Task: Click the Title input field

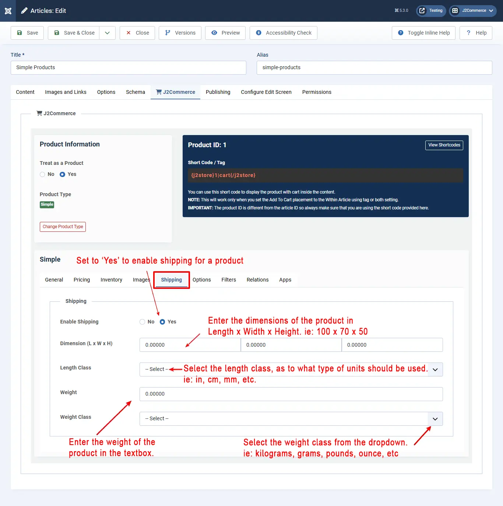Action: 129,68
